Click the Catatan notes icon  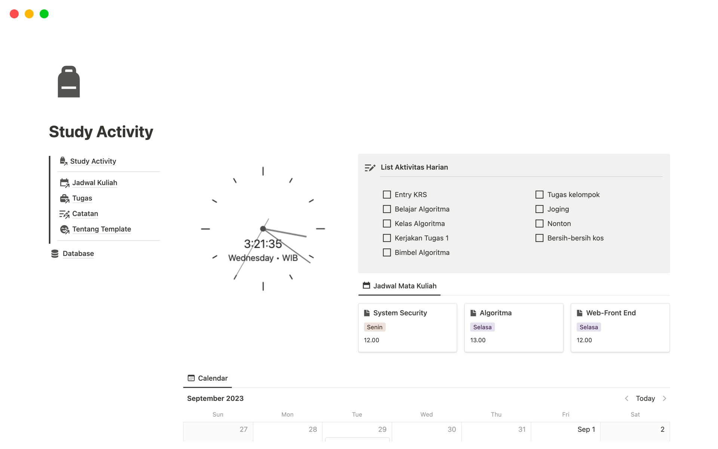coord(64,214)
